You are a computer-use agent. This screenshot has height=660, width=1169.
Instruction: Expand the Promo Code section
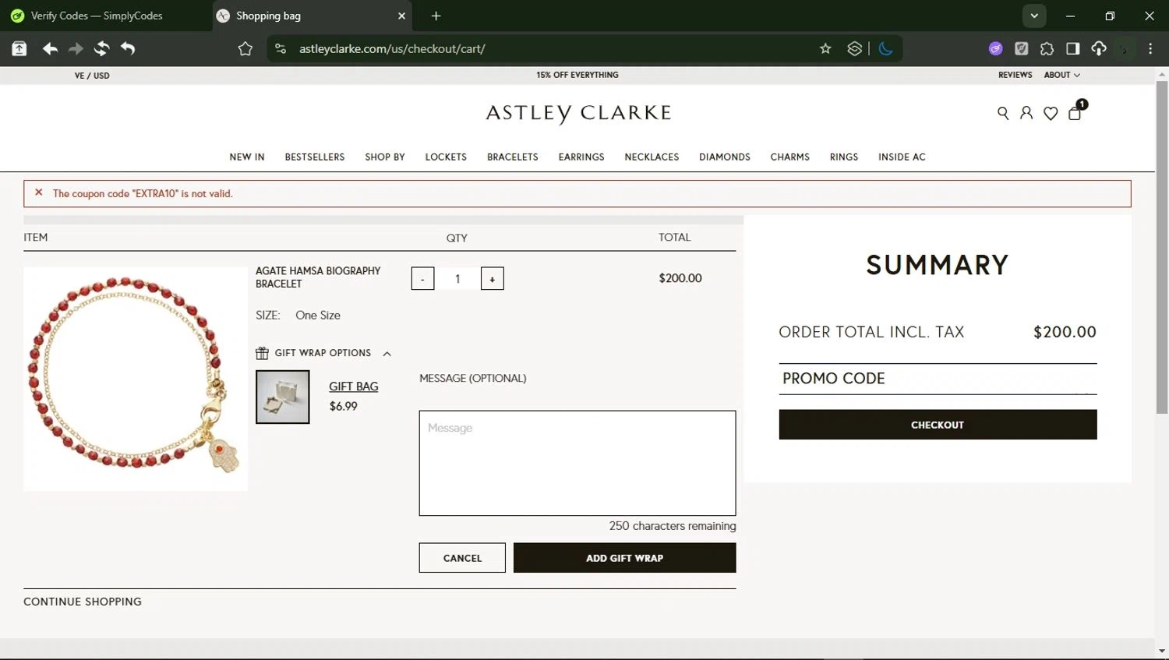click(938, 379)
